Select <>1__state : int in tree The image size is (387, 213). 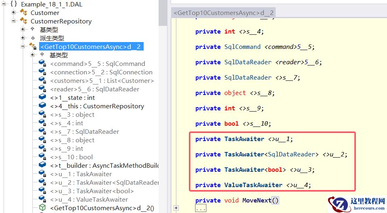coord(73,97)
